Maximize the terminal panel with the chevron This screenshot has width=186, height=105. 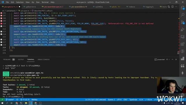point(172,60)
